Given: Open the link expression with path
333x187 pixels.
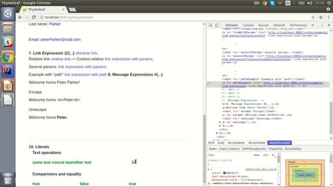Looking at the screenshot, I should 85,75.
